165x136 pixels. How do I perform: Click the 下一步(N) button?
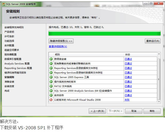tap(115, 111)
